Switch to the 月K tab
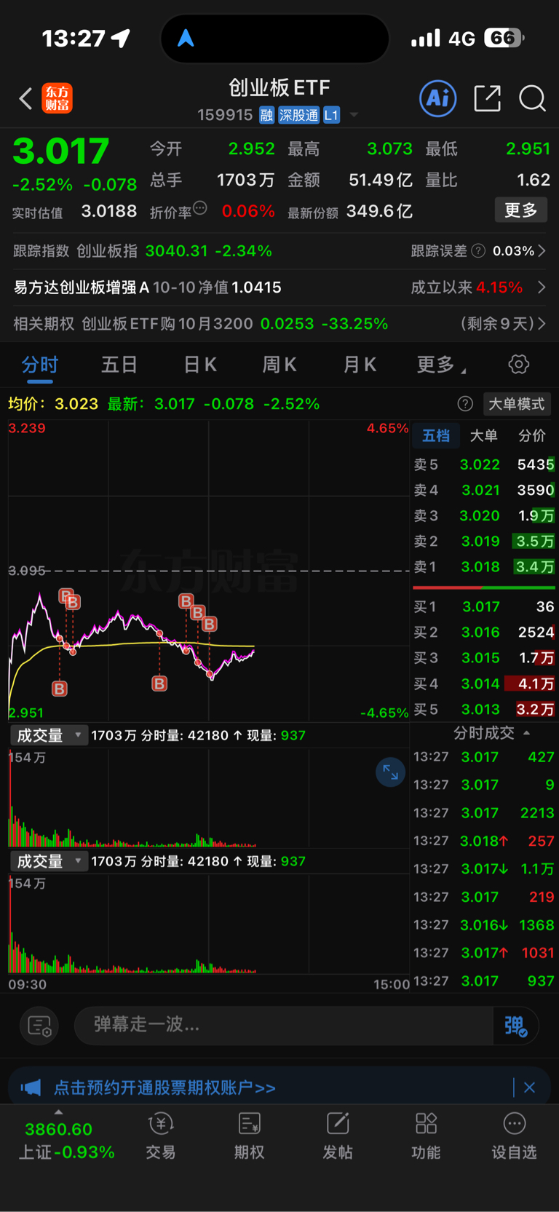 (x=360, y=365)
